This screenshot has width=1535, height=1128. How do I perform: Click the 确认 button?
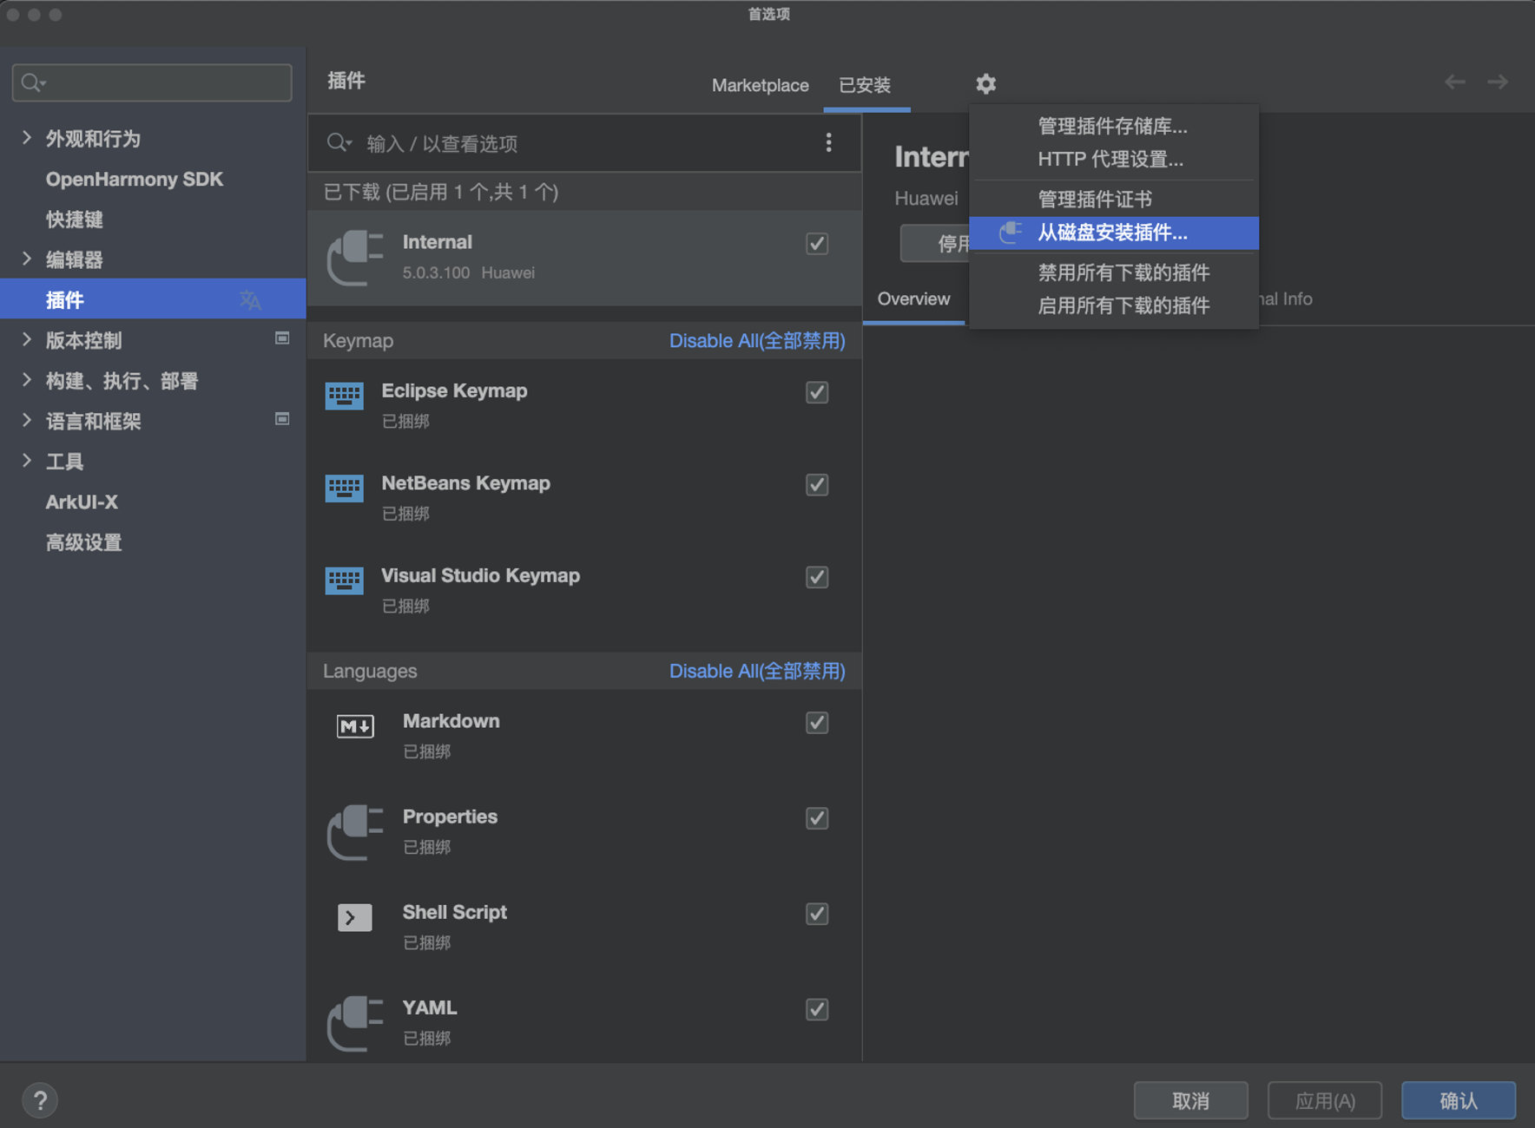1459,1100
